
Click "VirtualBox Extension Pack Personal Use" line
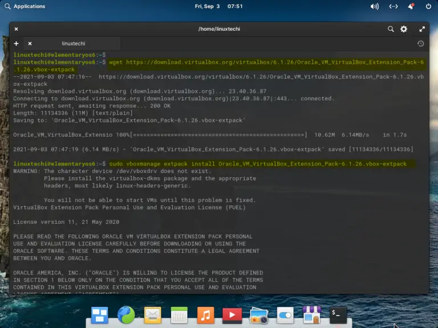[129, 207]
